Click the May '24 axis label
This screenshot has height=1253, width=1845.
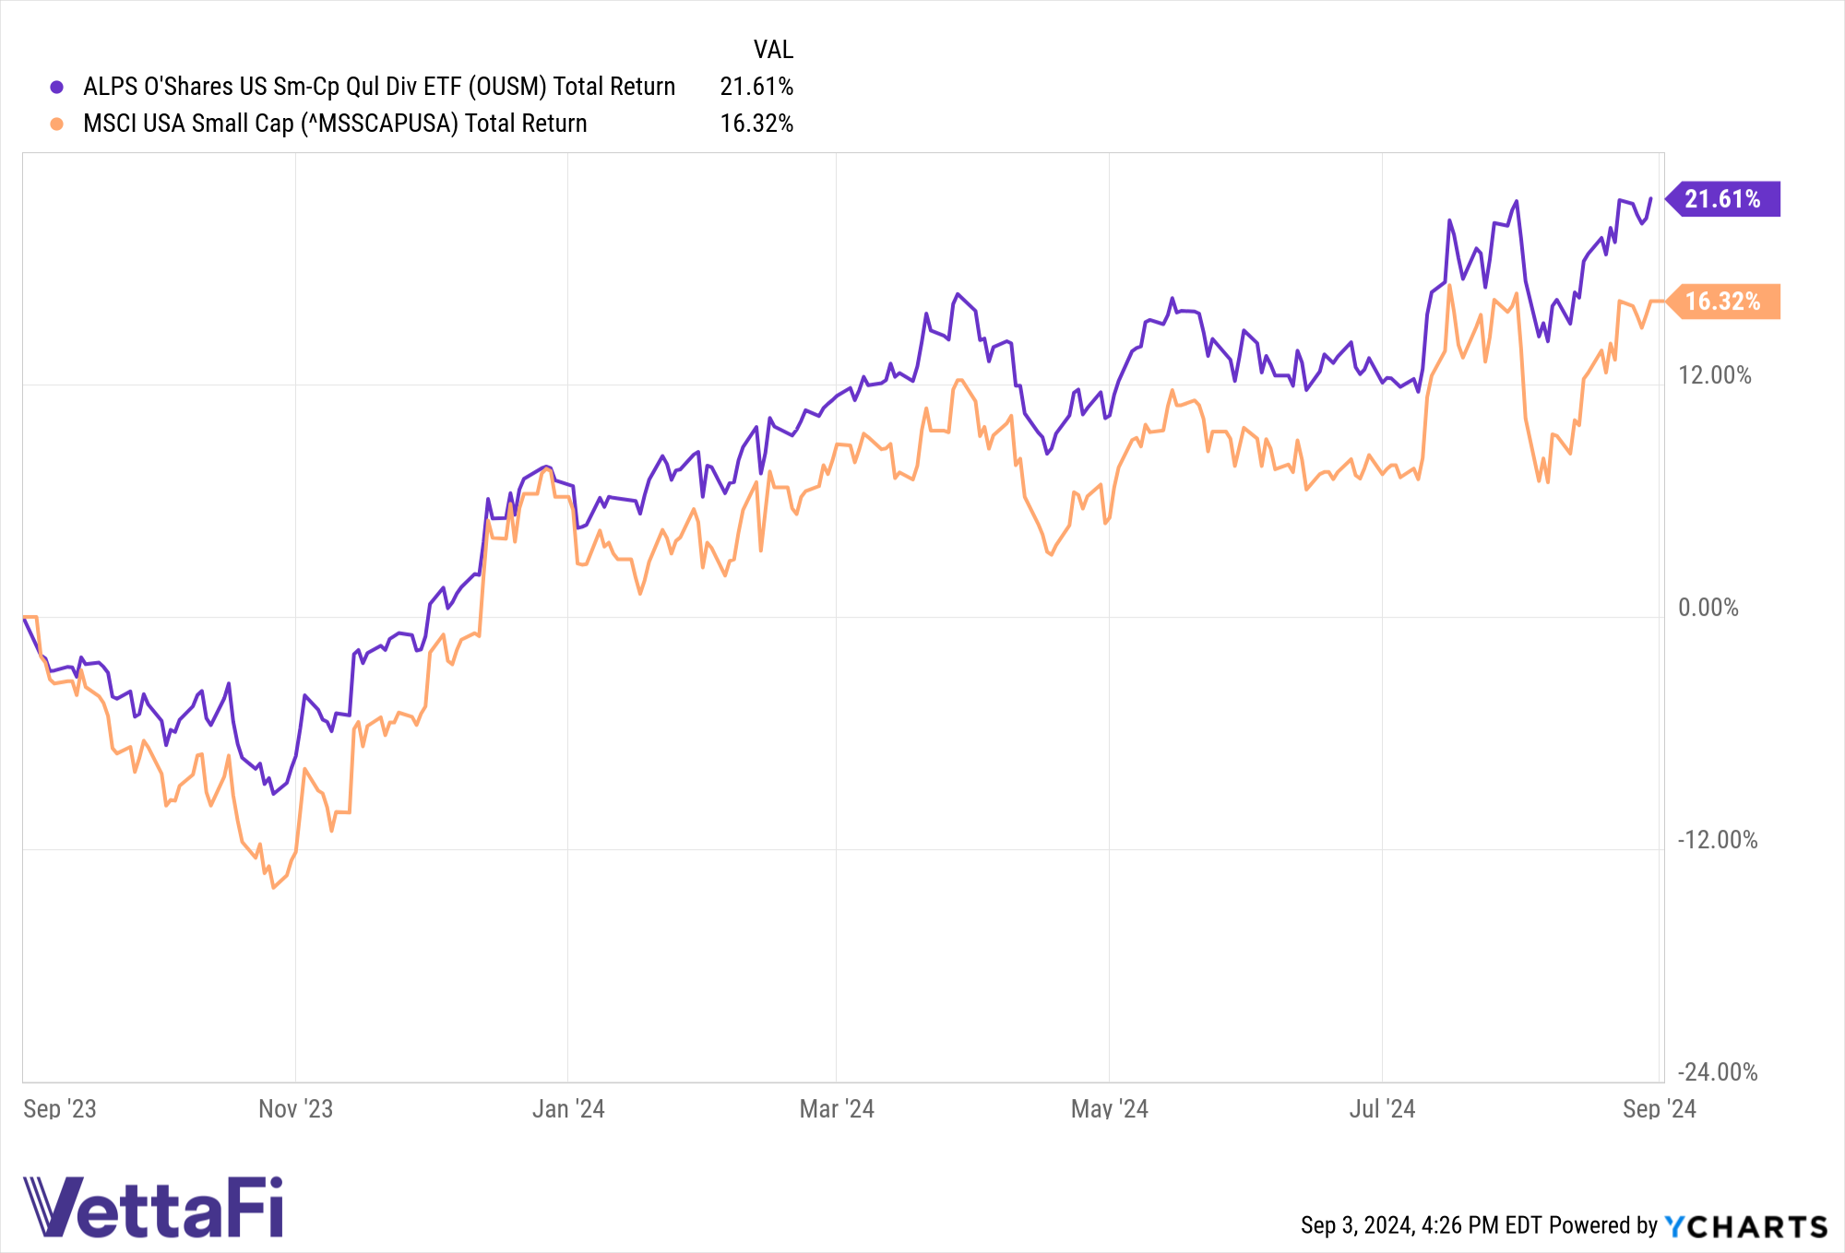(x=1110, y=1108)
